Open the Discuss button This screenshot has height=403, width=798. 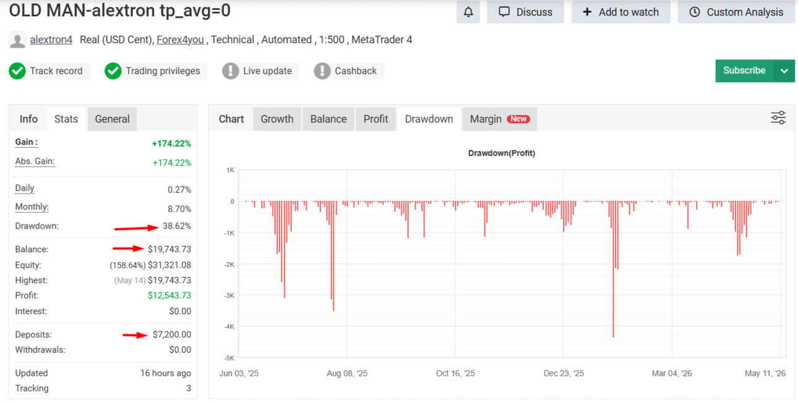(x=525, y=12)
